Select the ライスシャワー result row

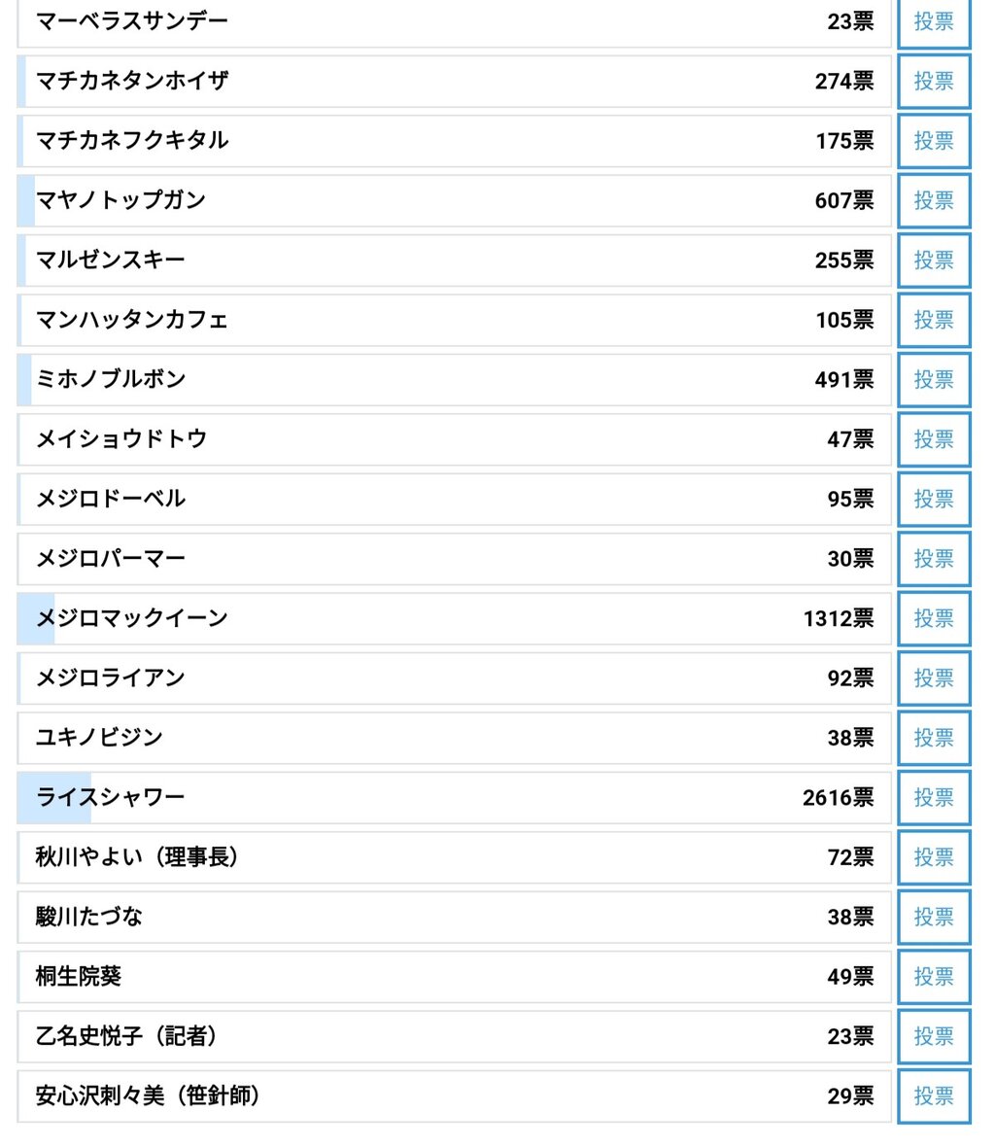(454, 797)
